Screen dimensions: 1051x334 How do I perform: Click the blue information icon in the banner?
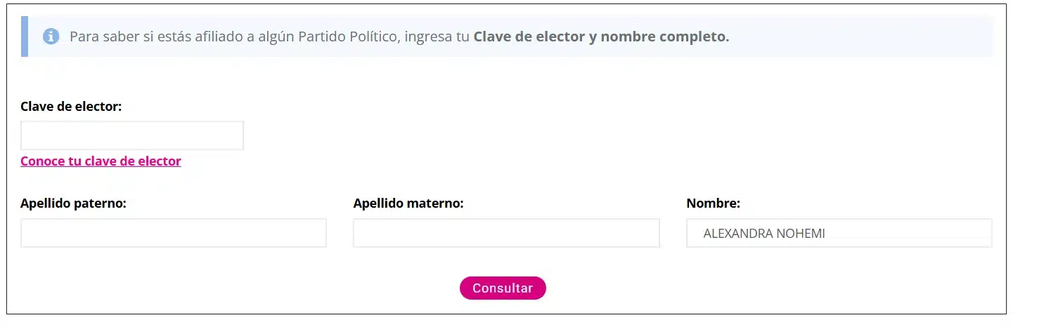[51, 36]
